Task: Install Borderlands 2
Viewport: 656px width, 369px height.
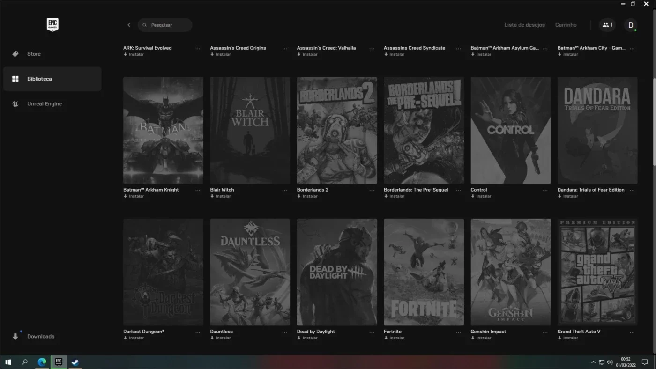Action: (x=307, y=196)
